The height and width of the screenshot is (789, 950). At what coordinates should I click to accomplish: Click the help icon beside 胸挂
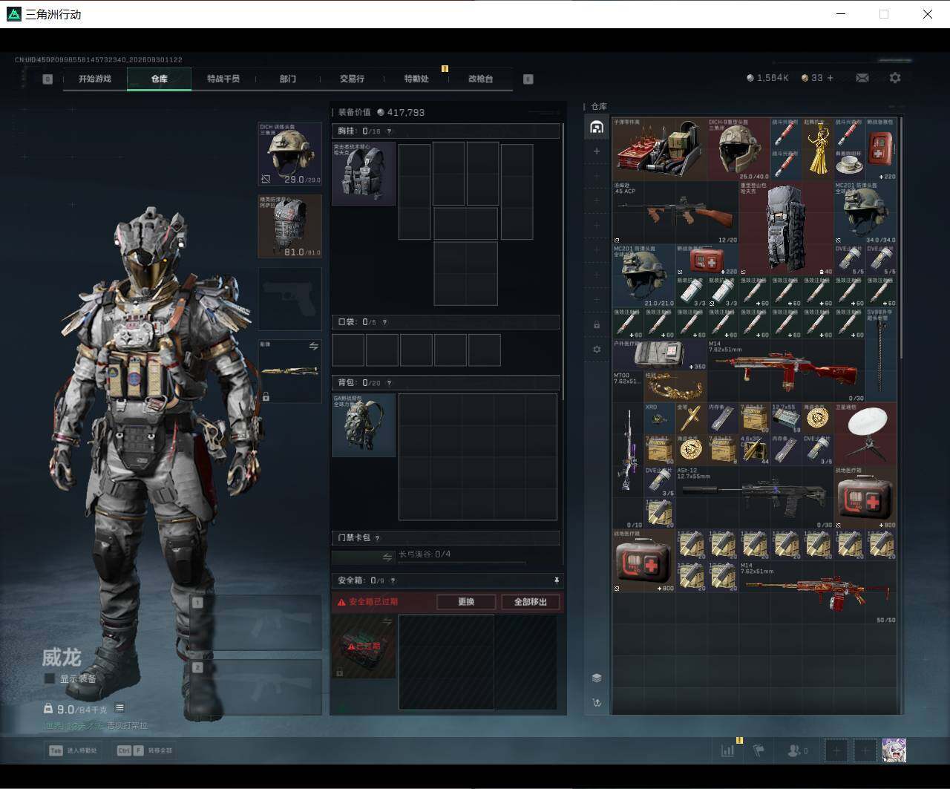point(389,131)
